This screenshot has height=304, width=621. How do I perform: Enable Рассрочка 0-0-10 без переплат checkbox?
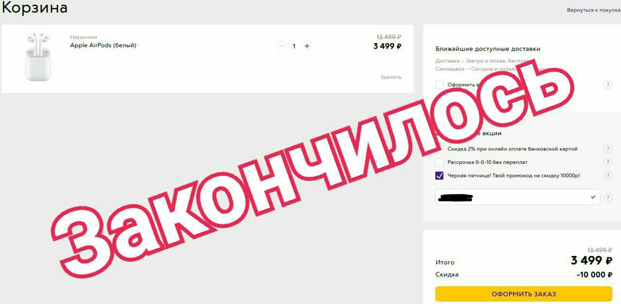click(440, 162)
